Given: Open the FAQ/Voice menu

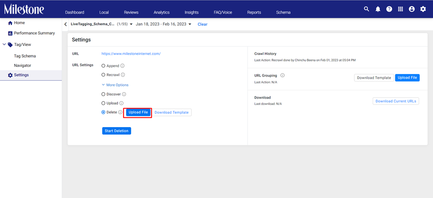Looking at the screenshot, I should [x=223, y=12].
